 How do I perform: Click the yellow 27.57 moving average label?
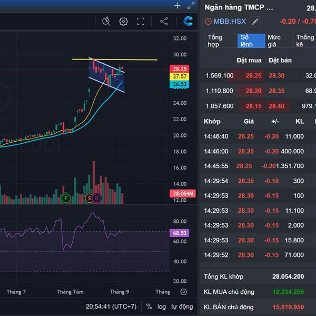click(180, 76)
